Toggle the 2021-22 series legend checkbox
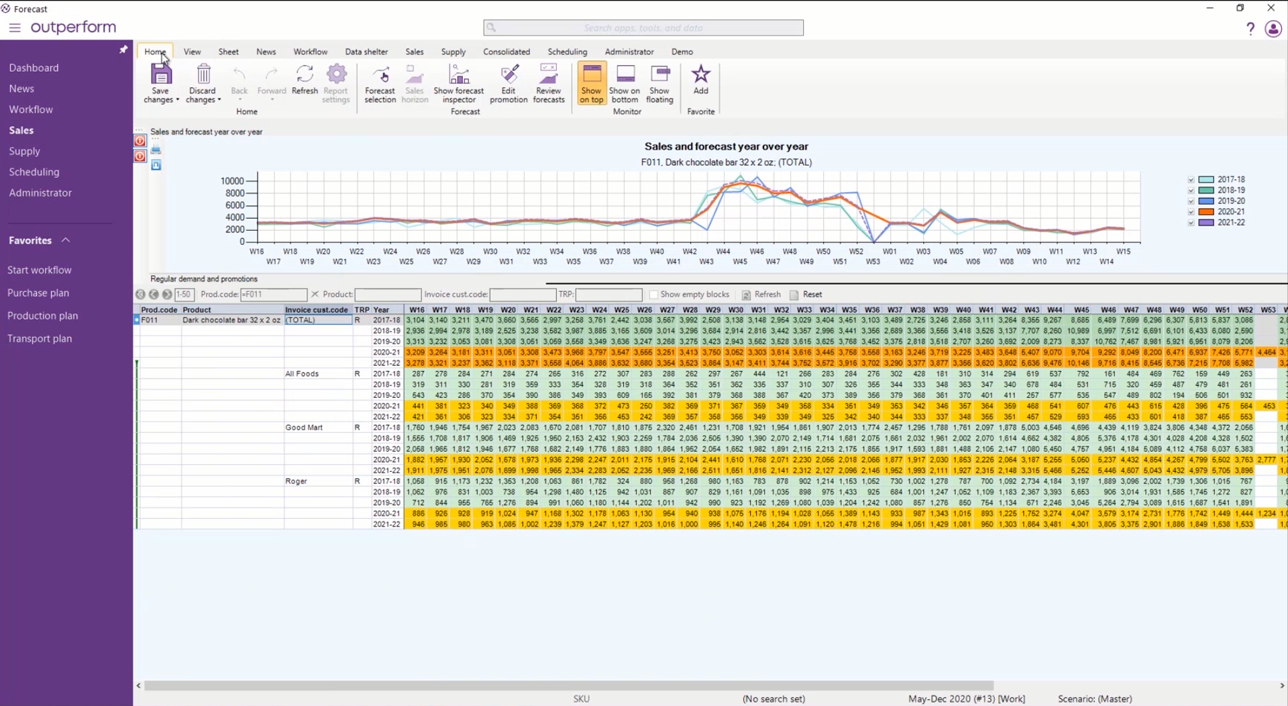The height and width of the screenshot is (706, 1288). [x=1191, y=223]
